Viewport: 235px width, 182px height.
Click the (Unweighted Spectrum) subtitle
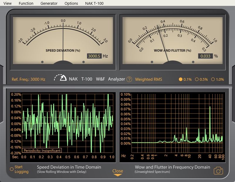(x=152, y=172)
